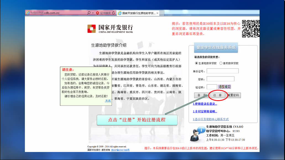
Task: Click the 8541 captcha image
Action: (x=224, y=87)
